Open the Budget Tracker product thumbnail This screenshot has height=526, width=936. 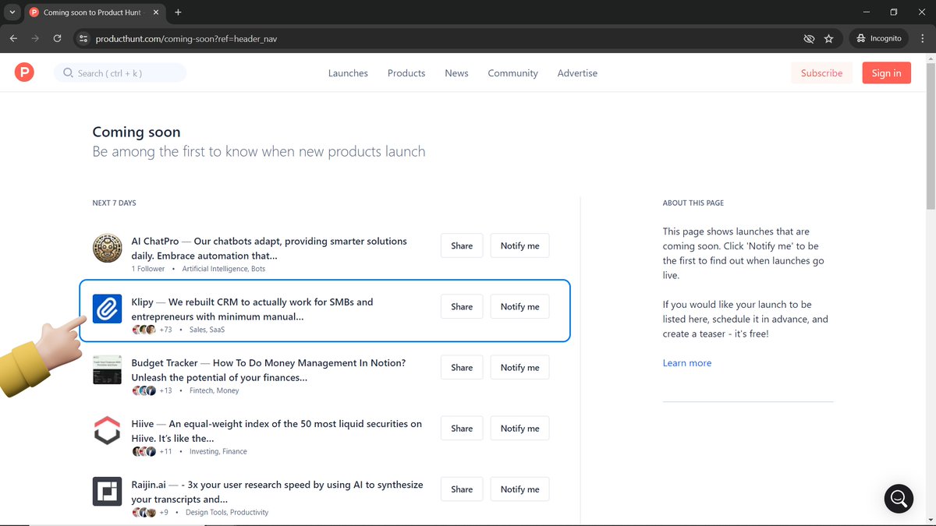pos(107,369)
